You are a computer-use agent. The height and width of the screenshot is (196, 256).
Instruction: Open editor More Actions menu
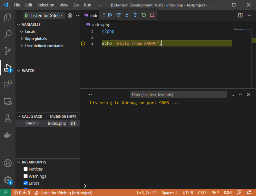249,15
